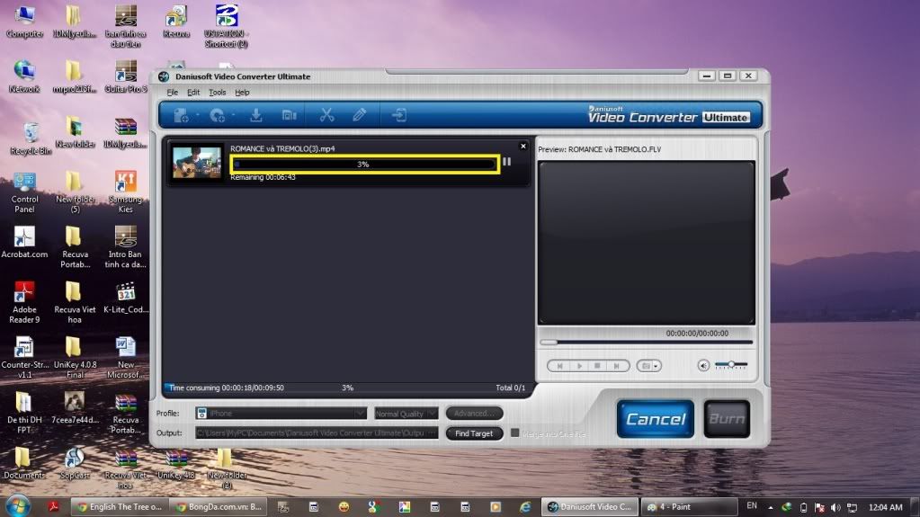This screenshot has height=517, width=920.
Task: Switch to 4 - Paint taskbar button
Action: (x=689, y=507)
